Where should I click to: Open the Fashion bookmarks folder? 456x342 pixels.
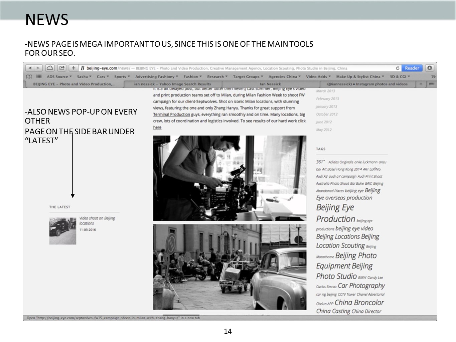[x=192, y=76]
